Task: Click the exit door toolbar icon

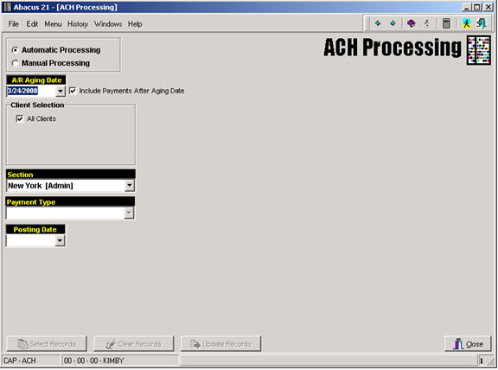Action: click(x=482, y=23)
